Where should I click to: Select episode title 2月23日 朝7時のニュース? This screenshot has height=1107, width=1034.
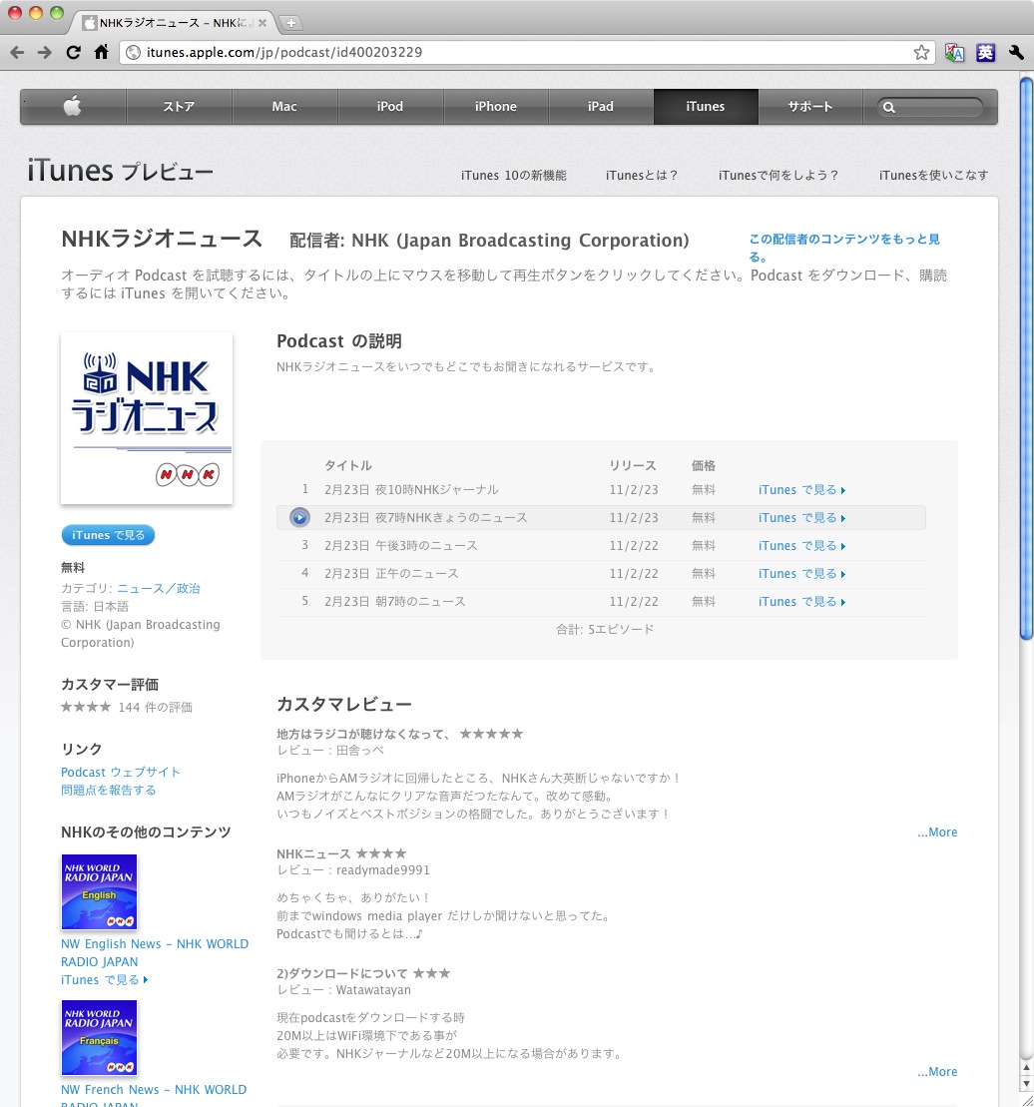pyautogui.click(x=395, y=602)
